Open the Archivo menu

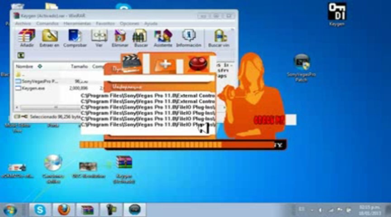pos(23,24)
